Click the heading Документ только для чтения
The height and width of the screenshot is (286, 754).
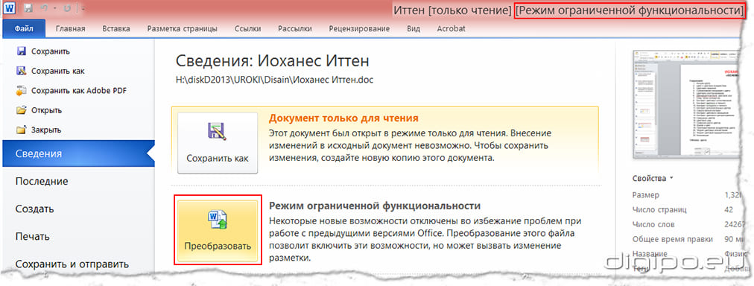(x=343, y=118)
